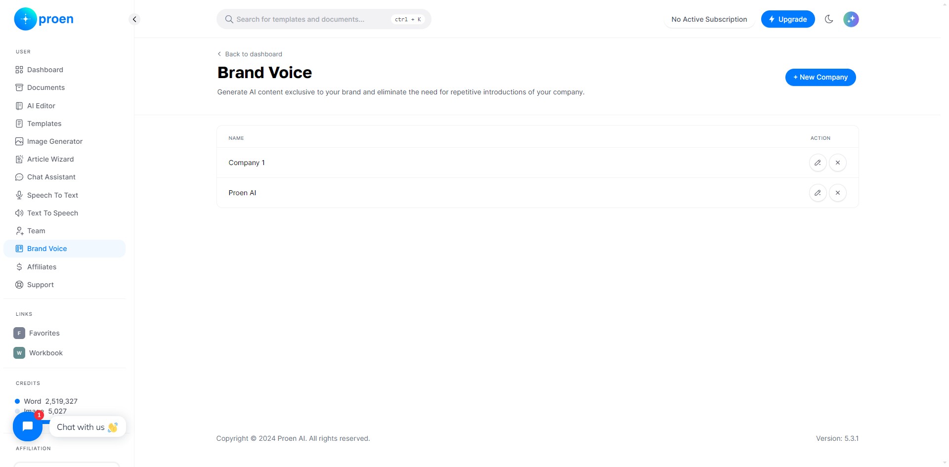Image resolution: width=949 pixels, height=467 pixels.
Task: Collapse the sidebar with chevron button
Action: click(x=134, y=19)
